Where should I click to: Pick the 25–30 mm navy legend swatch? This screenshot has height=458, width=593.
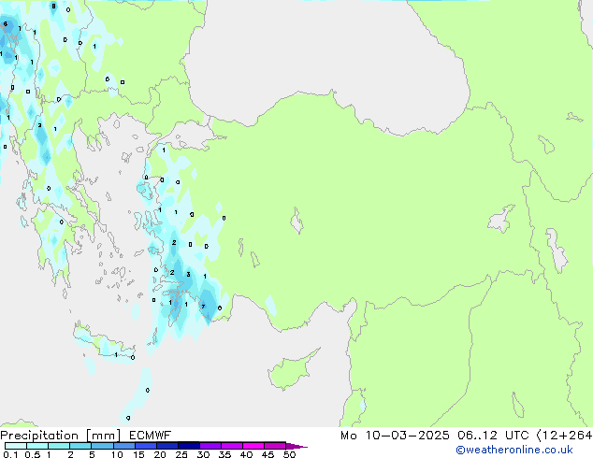tap(188, 446)
